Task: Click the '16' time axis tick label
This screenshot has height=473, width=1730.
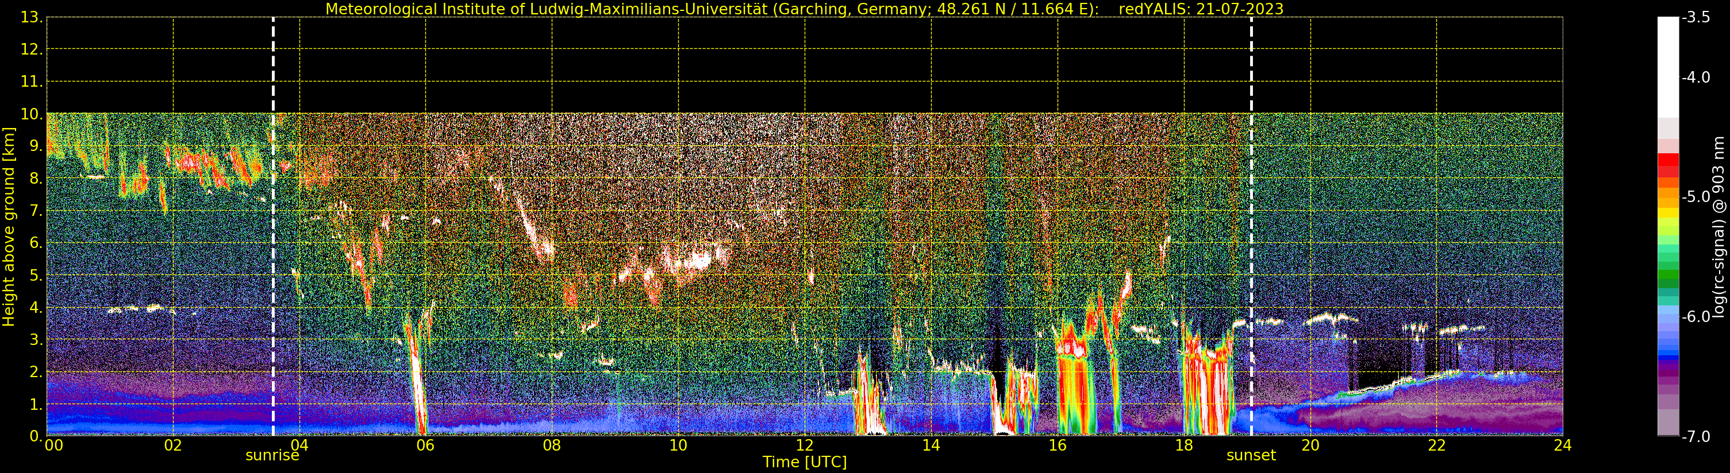Action: click(x=1058, y=445)
